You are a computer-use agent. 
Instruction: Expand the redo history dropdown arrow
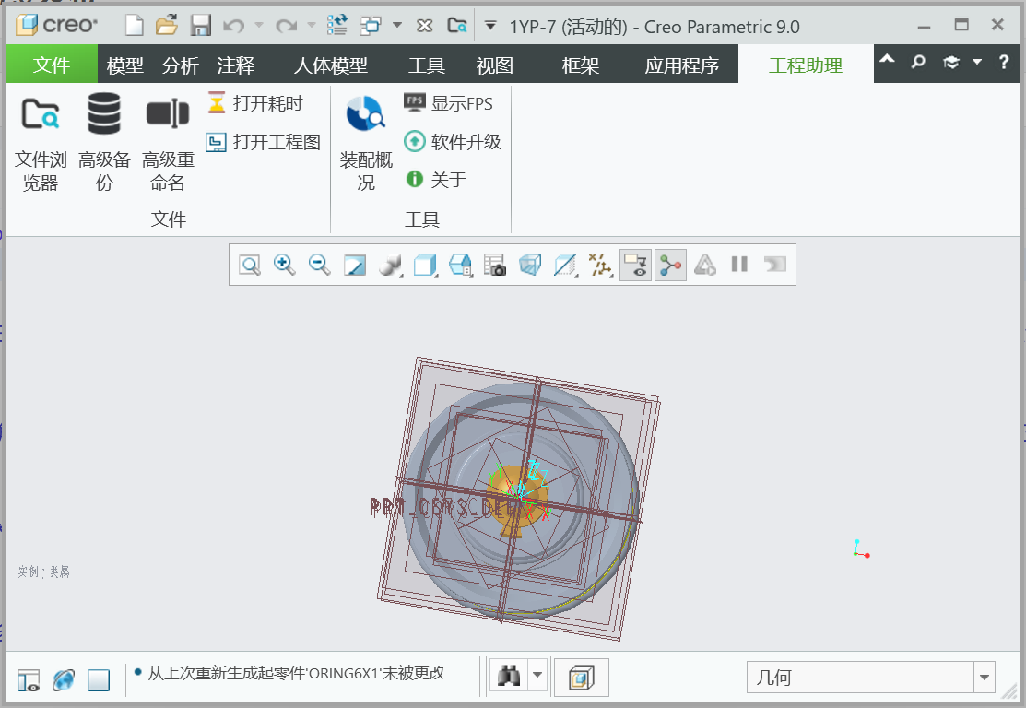(312, 26)
